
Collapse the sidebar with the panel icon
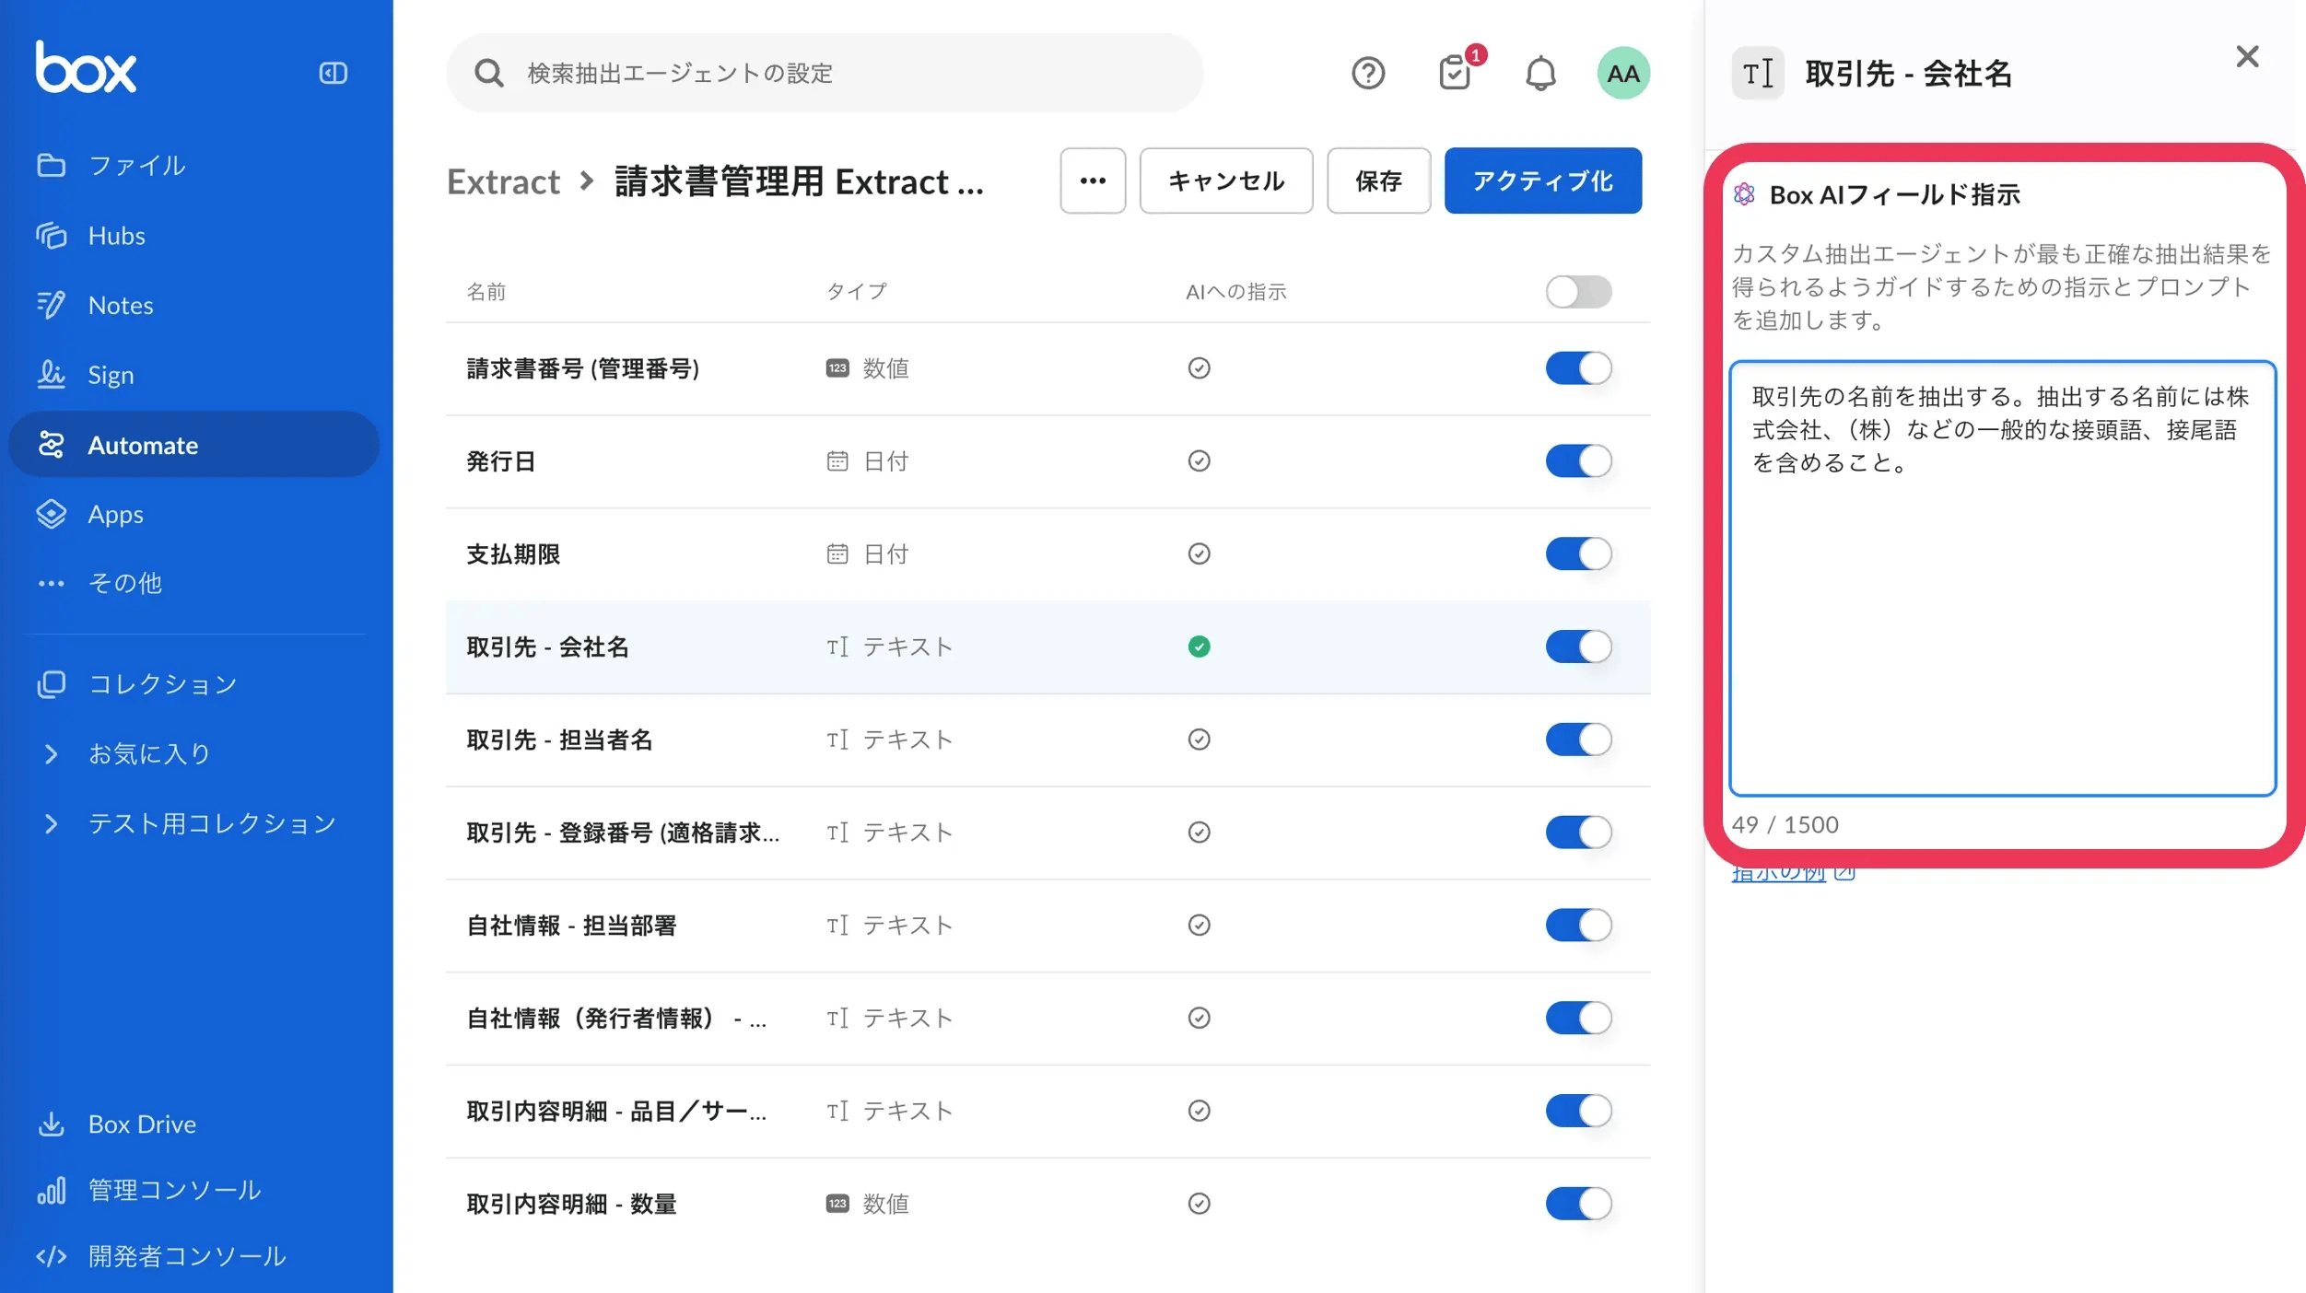[x=334, y=73]
